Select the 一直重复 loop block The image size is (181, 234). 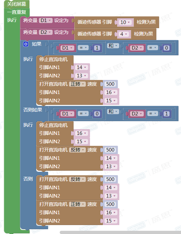coord(17,12)
